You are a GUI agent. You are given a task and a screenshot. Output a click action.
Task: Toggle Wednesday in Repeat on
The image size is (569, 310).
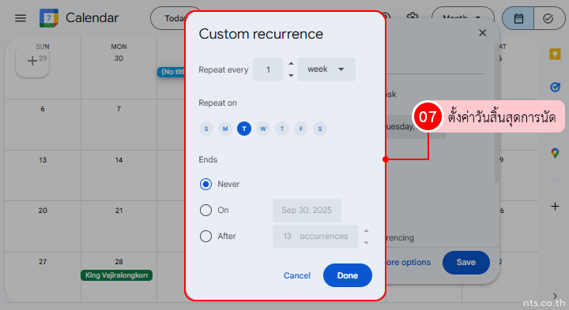pos(263,129)
